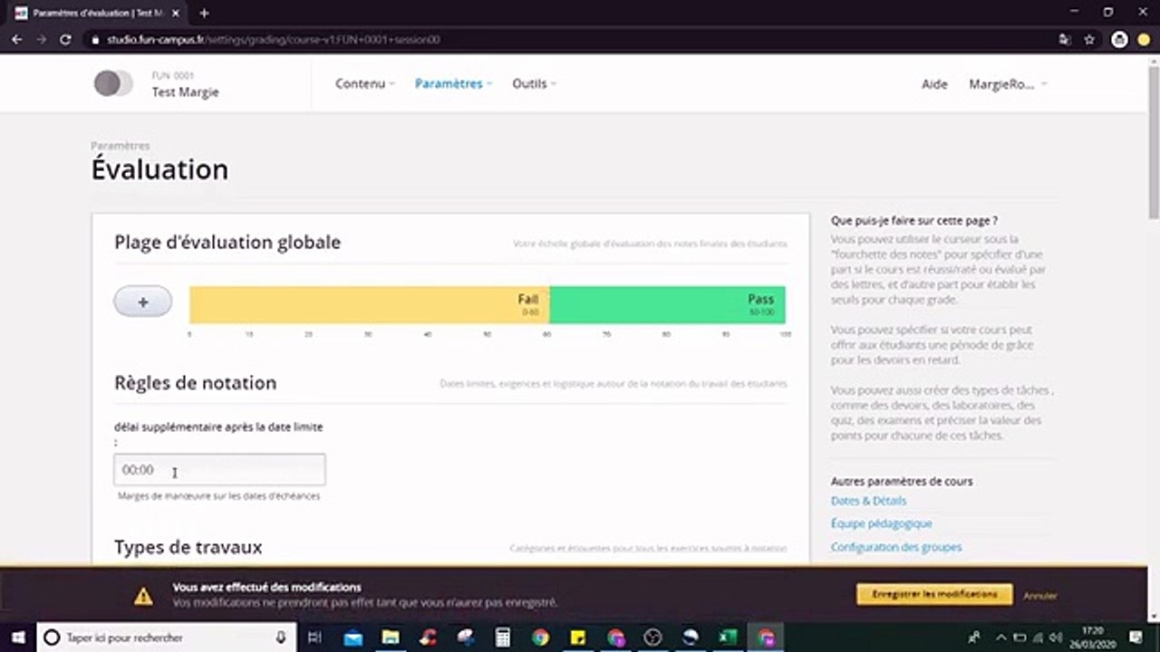Show hidden system tray icons

coord(1001,638)
